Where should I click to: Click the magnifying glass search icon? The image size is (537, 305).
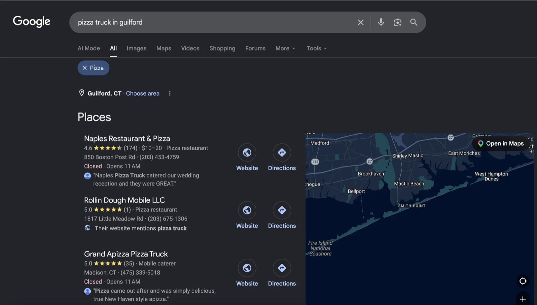(414, 22)
